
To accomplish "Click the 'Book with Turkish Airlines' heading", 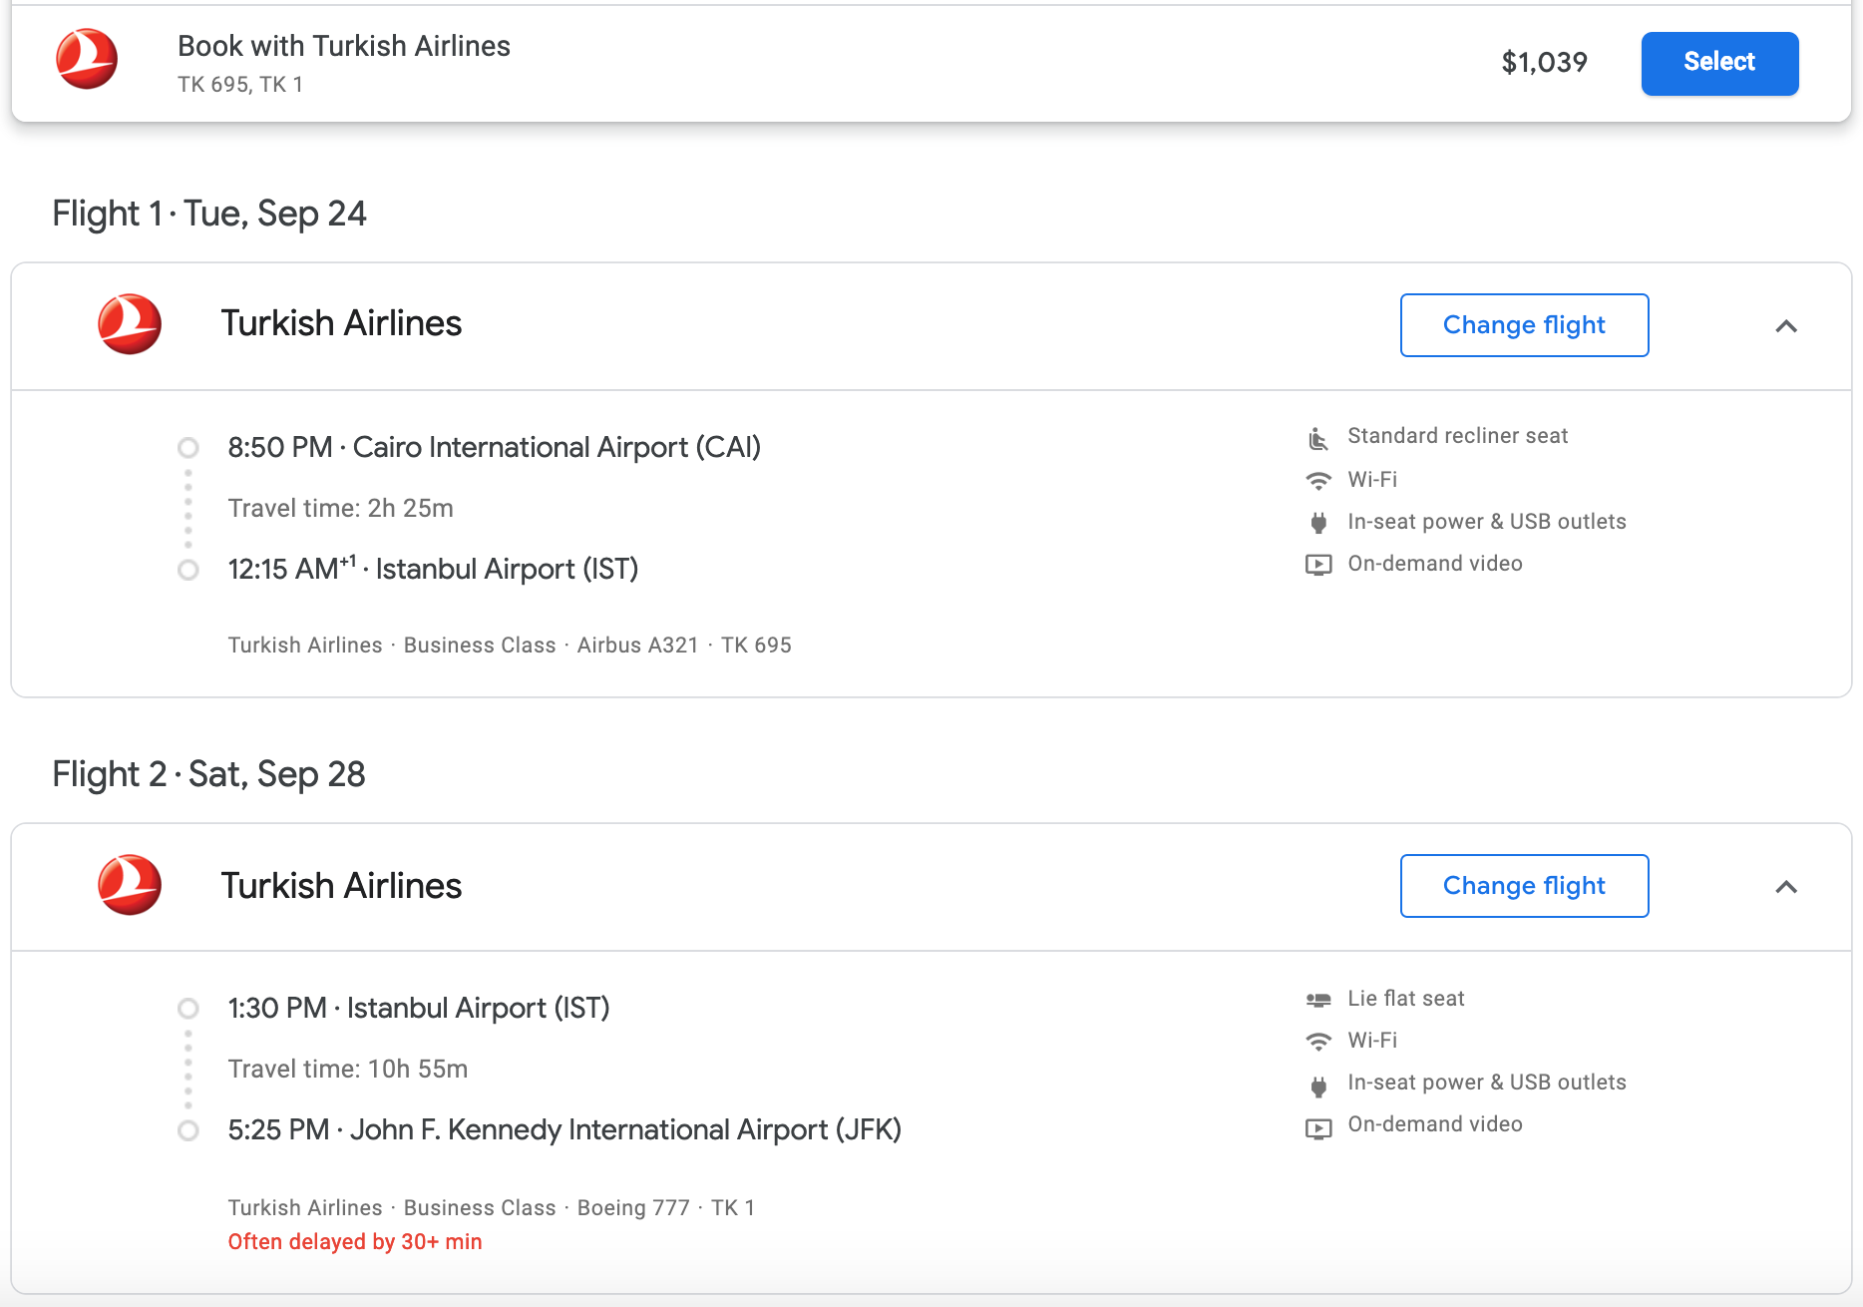I will [x=344, y=46].
